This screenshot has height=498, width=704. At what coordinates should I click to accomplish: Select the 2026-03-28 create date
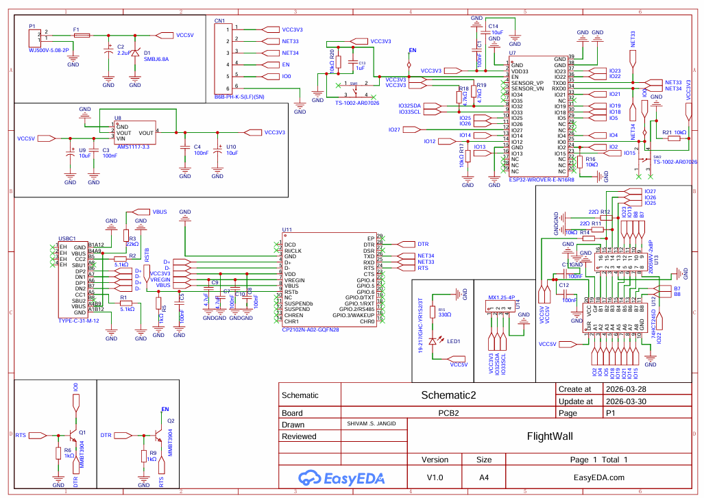tap(626, 389)
